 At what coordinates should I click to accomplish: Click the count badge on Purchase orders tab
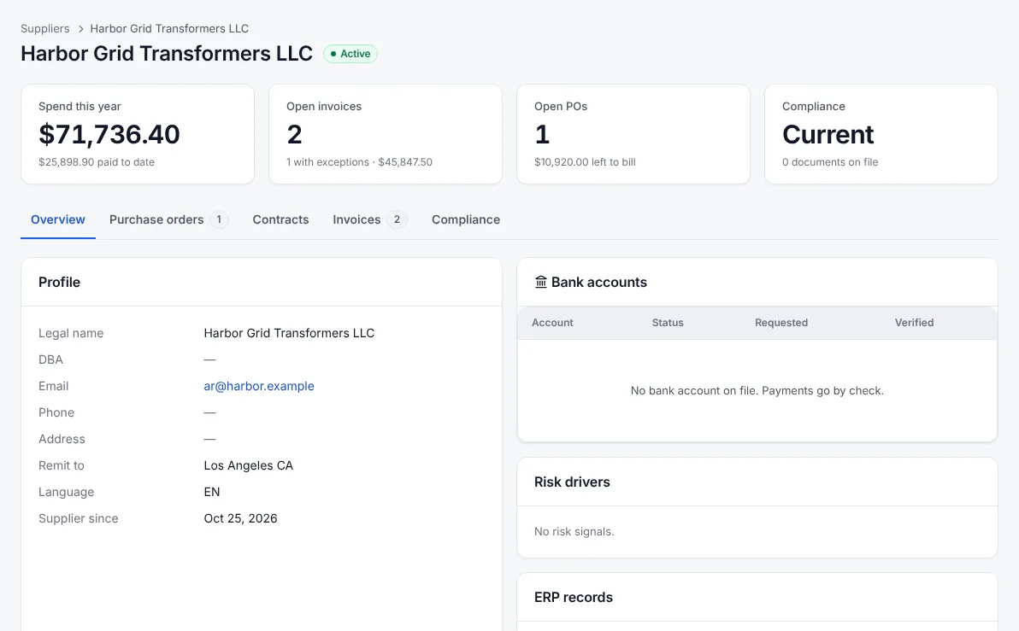coord(219,219)
